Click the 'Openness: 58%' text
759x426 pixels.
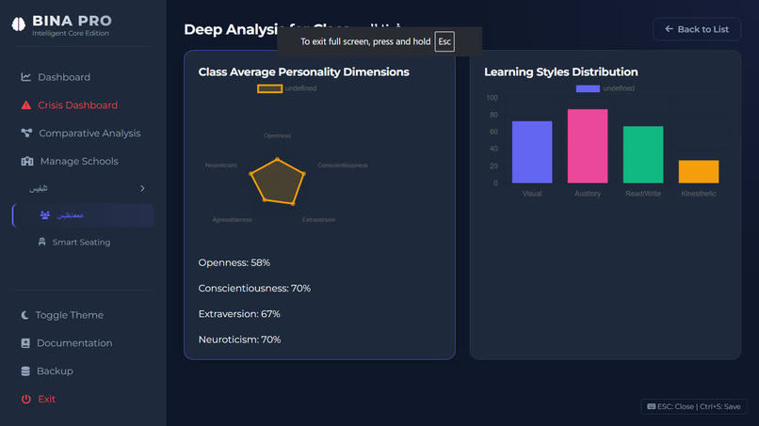coord(234,262)
